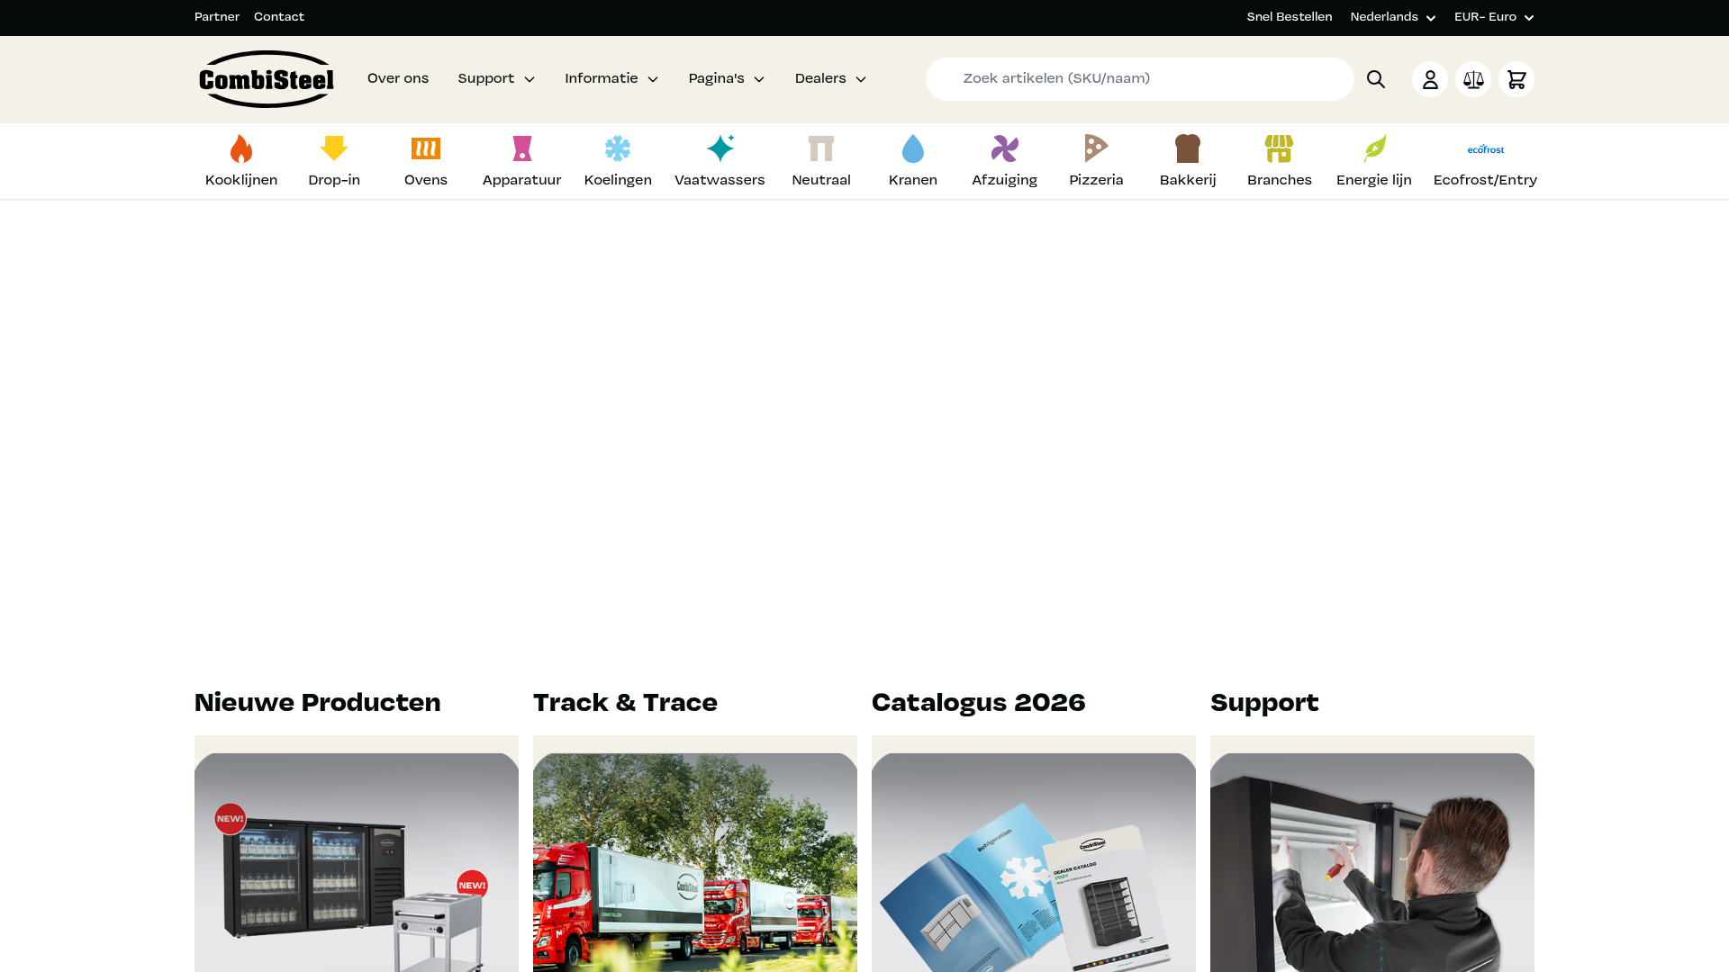
Task: Open the Nederlands language dropdown
Action: click(1393, 17)
